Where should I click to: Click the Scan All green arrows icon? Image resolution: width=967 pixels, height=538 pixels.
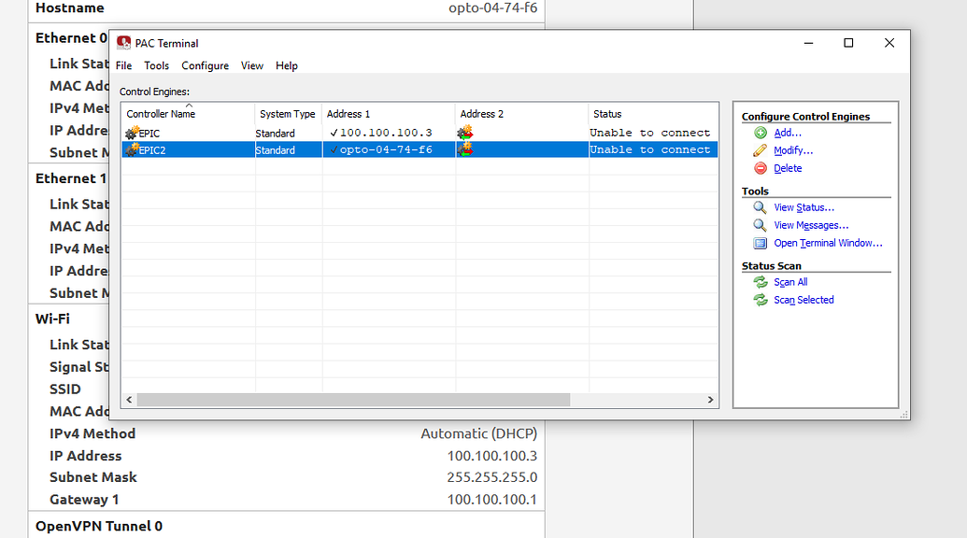[760, 282]
